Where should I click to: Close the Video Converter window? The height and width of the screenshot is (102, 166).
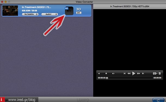point(2,2)
